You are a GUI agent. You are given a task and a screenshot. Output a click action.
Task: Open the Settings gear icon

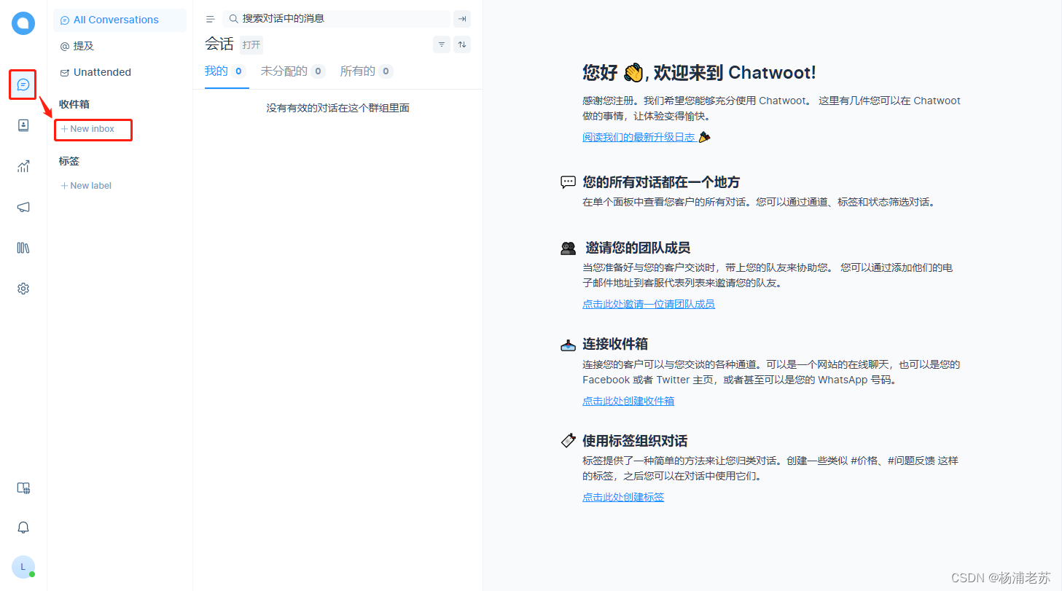(23, 289)
